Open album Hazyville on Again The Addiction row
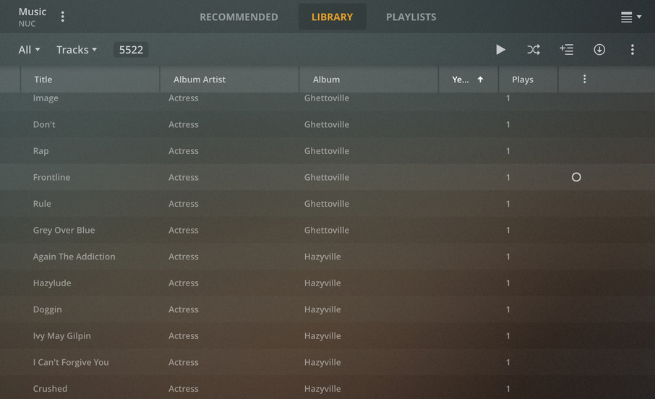The height and width of the screenshot is (399, 655). point(322,257)
